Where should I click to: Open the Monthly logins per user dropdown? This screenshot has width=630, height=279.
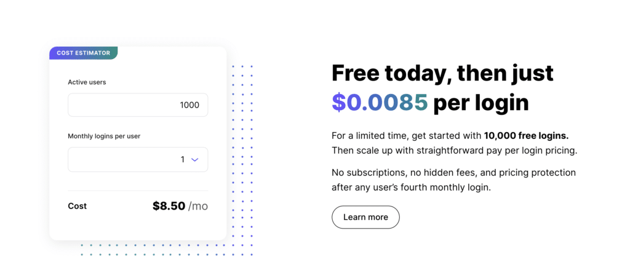tap(138, 159)
